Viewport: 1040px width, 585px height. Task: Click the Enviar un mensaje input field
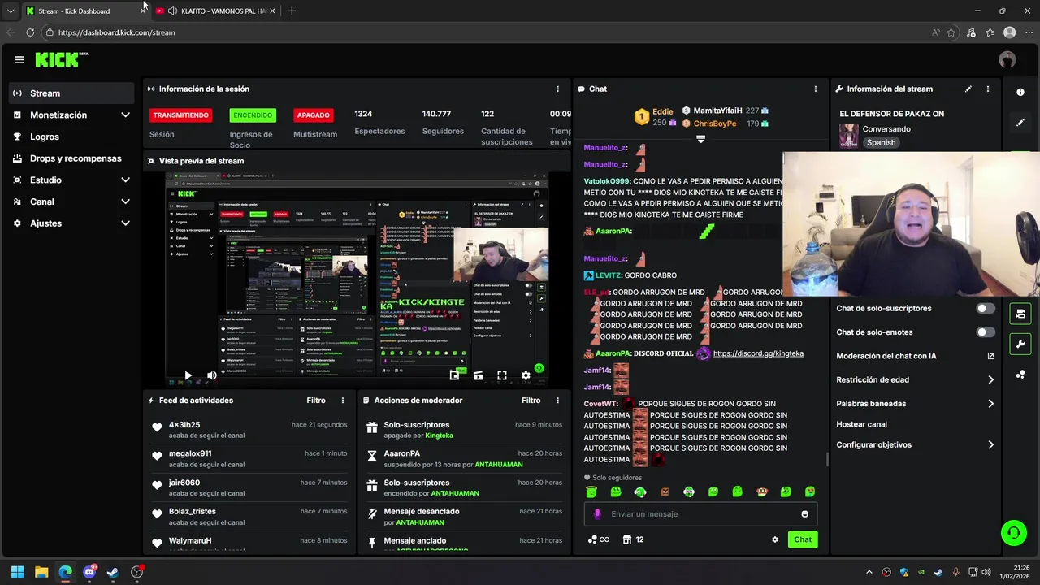pos(700,513)
